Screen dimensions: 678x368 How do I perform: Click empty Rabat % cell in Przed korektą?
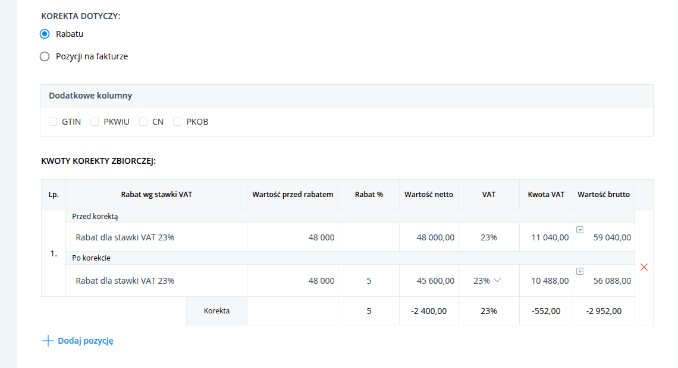[369, 237]
